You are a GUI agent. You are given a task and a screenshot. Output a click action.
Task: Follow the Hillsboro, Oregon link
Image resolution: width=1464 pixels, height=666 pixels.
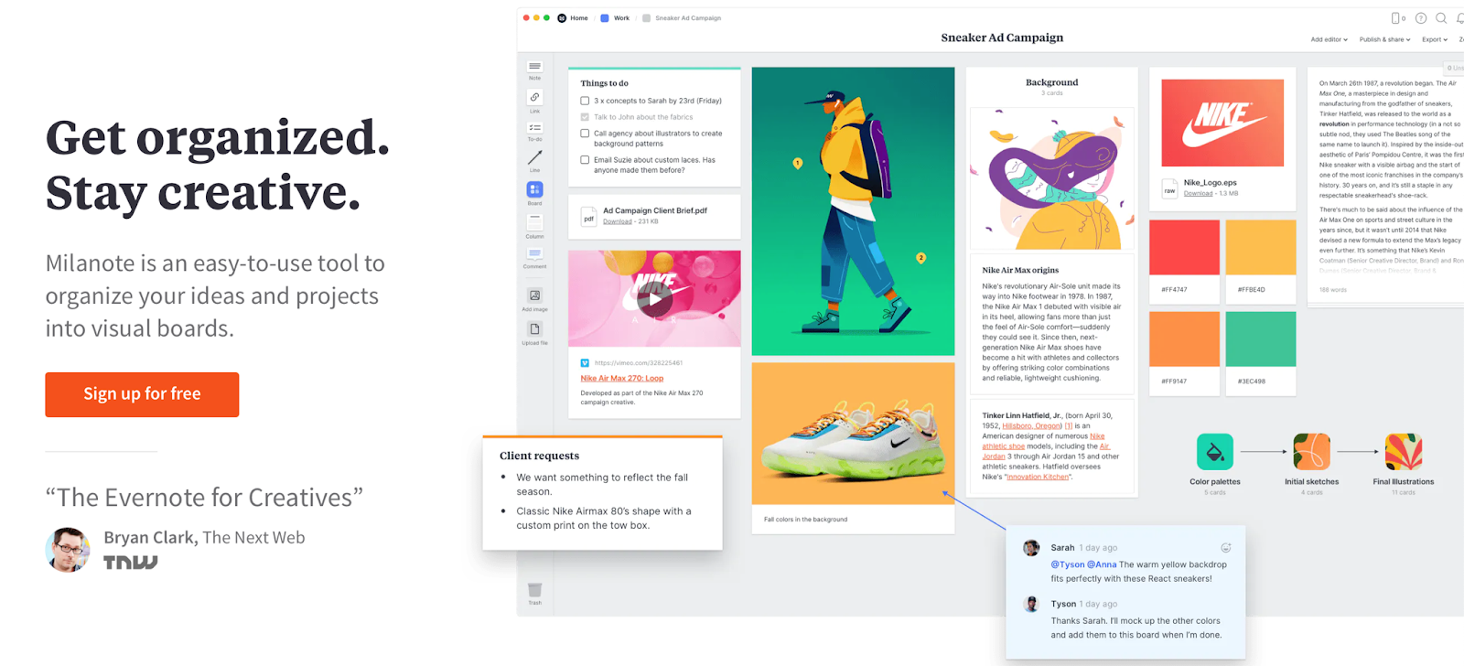click(1032, 425)
